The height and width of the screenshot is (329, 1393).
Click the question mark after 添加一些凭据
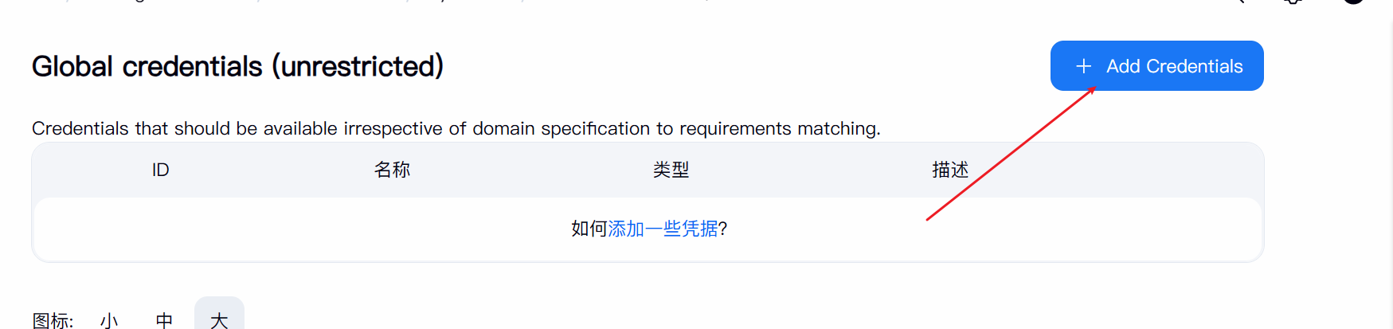(x=723, y=229)
